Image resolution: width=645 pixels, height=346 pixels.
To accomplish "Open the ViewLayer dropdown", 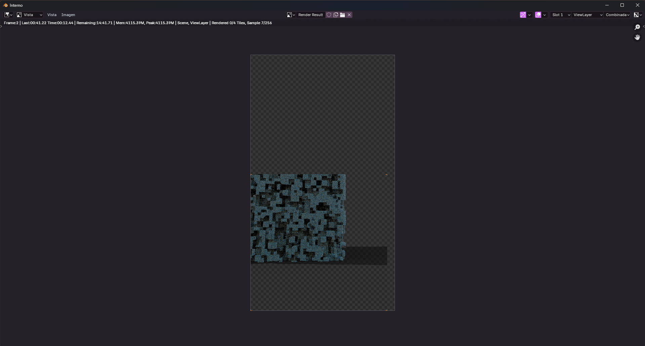I will tap(588, 15).
